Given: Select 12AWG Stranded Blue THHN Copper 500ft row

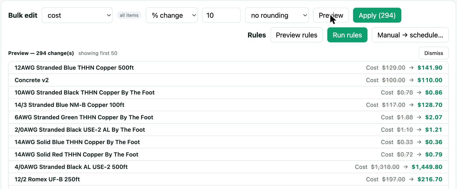Looking at the screenshot, I should [228, 68].
